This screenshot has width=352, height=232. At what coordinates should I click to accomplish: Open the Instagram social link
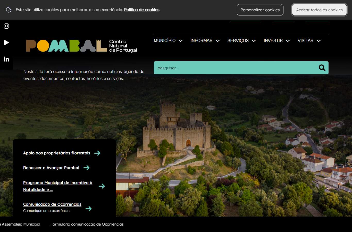[6, 26]
